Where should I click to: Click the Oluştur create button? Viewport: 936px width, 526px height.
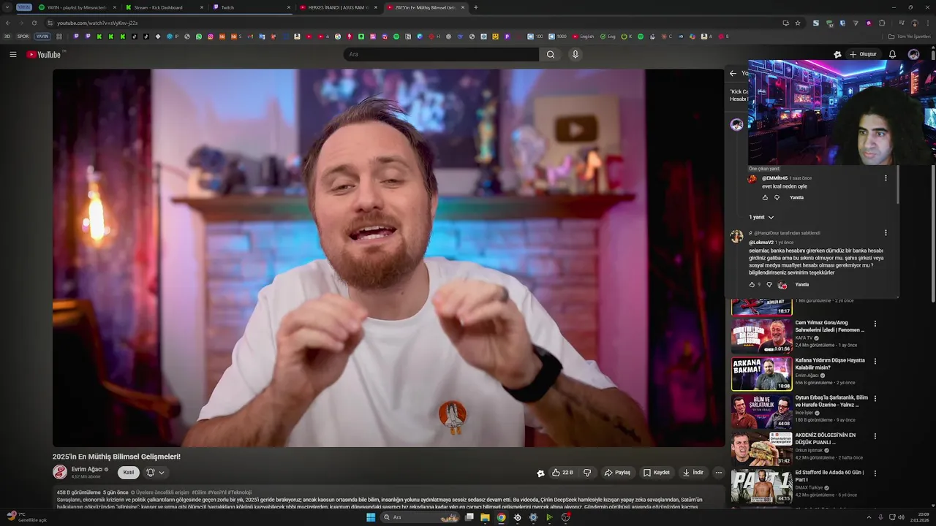click(863, 54)
